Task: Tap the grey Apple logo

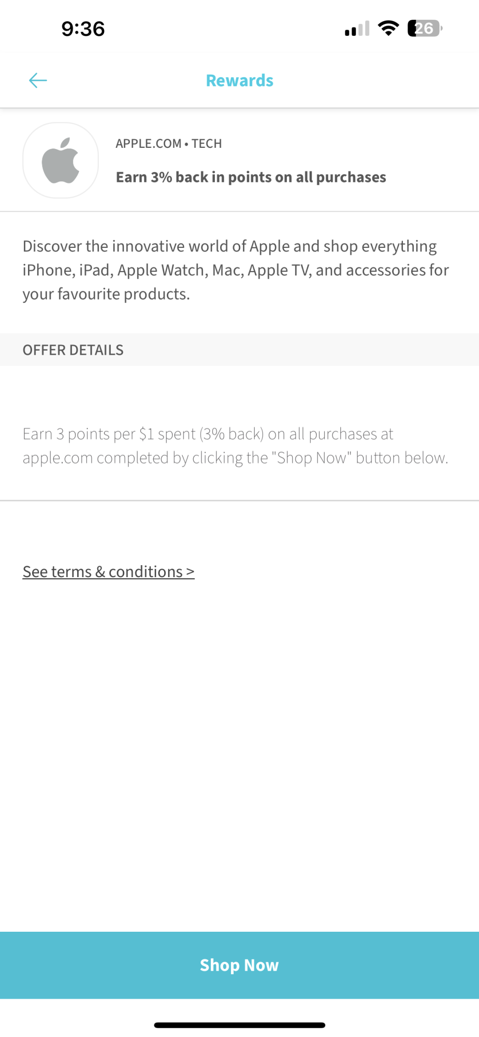Action: pos(61,161)
